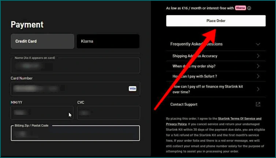Click the CVC input field
This screenshot has width=276, height=158.
109,113
